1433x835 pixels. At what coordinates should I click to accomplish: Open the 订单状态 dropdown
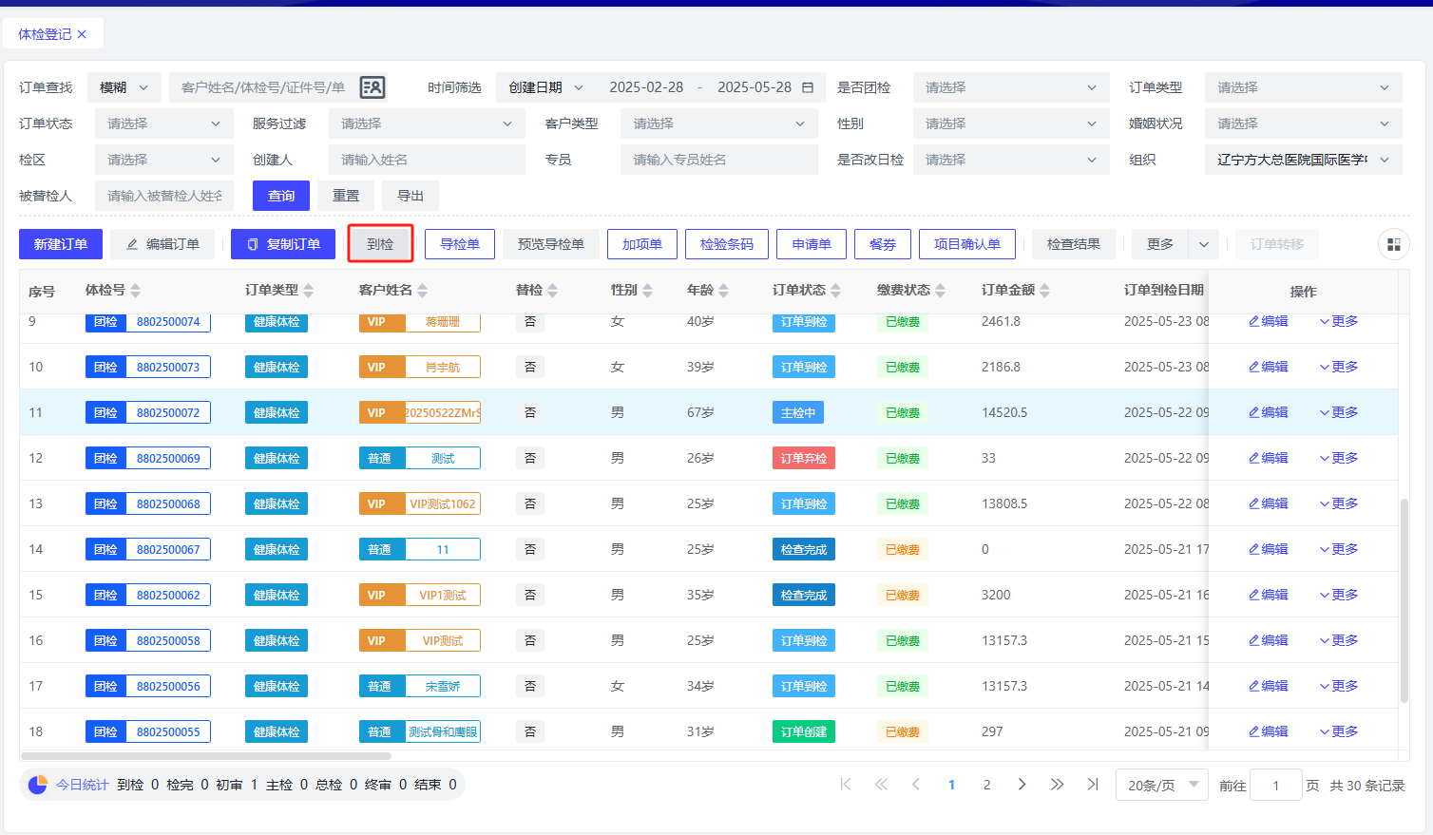pyautogui.click(x=163, y=123)
